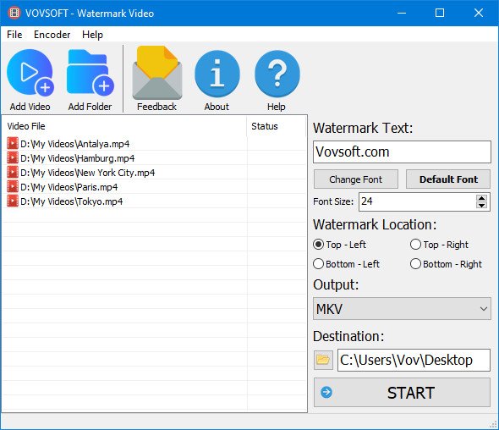
Task: Select the Bottom - Left radio button
Action: [318, 264]
